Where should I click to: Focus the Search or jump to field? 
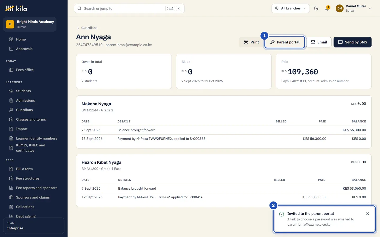coord(129,8)
